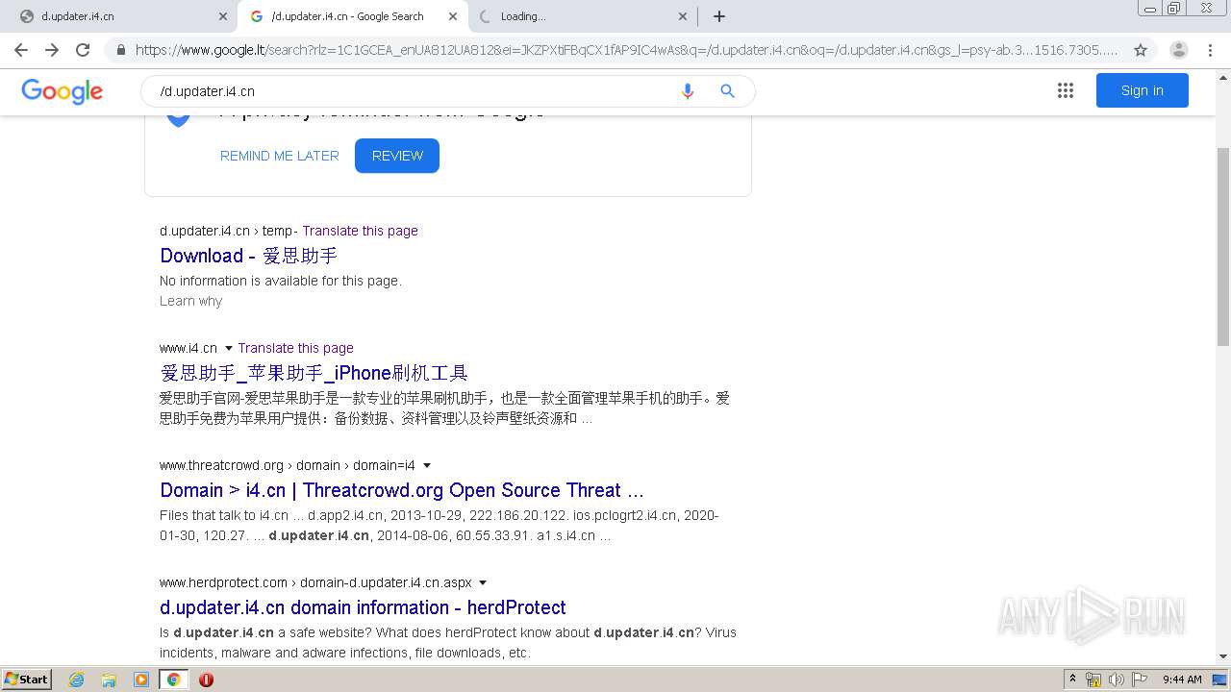
Task: Expand www.i4.cn result options arrow
Action: click(x=229, y=348)
